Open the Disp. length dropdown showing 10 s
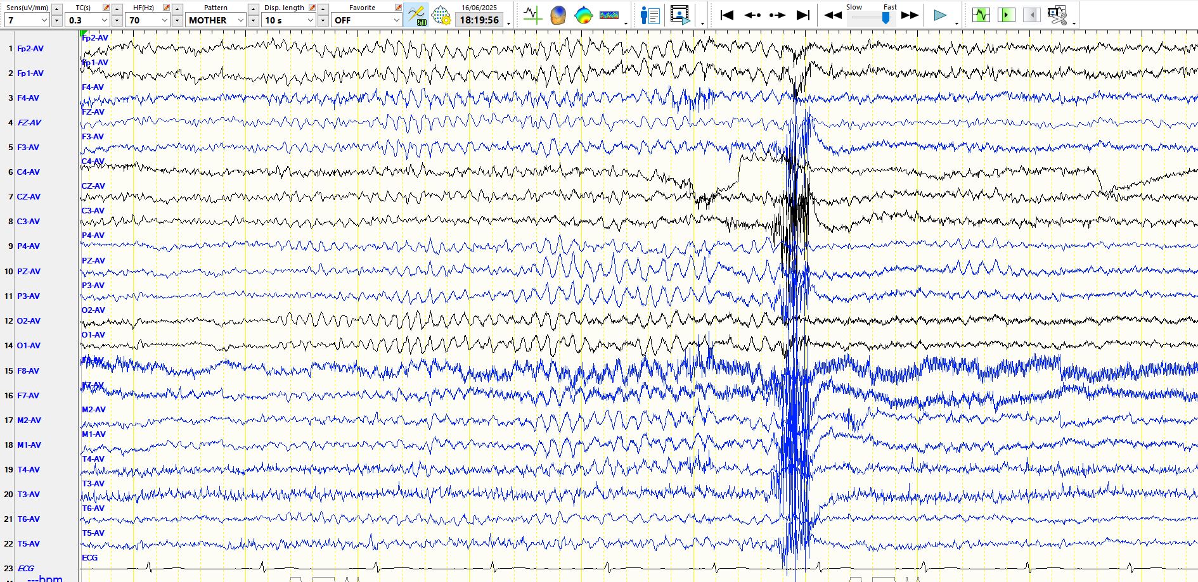 [x=289, y=20]
